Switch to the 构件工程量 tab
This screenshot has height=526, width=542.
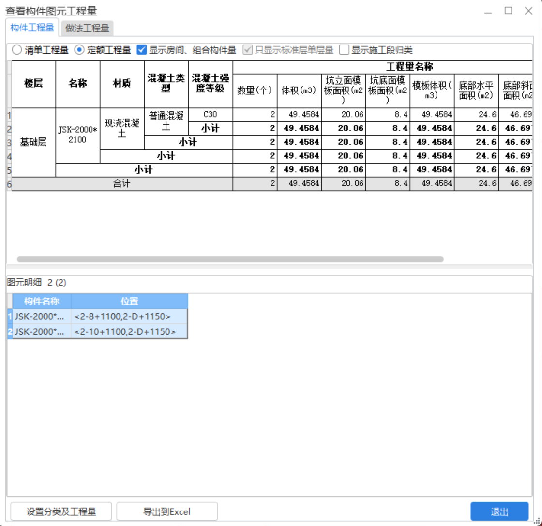pyautogui.click(x=32, y=28)
